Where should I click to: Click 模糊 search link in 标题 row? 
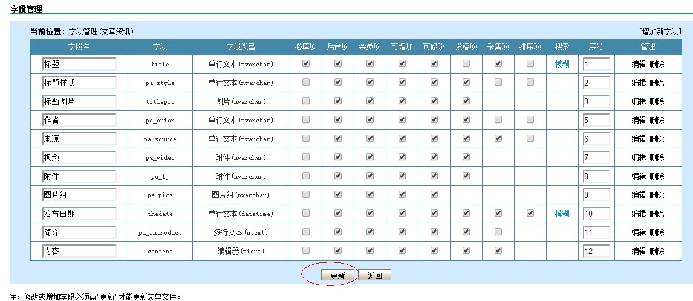pos(562,64)
